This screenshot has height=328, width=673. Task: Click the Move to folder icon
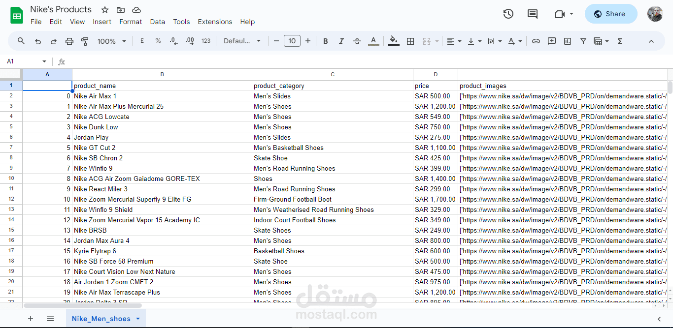coord(121,10)
